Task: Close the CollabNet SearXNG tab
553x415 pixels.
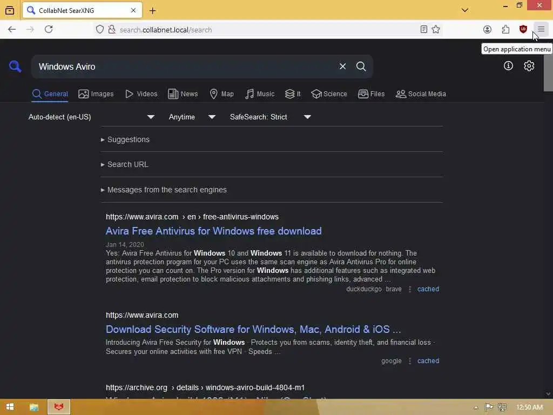Action: [x=133, y=11]
